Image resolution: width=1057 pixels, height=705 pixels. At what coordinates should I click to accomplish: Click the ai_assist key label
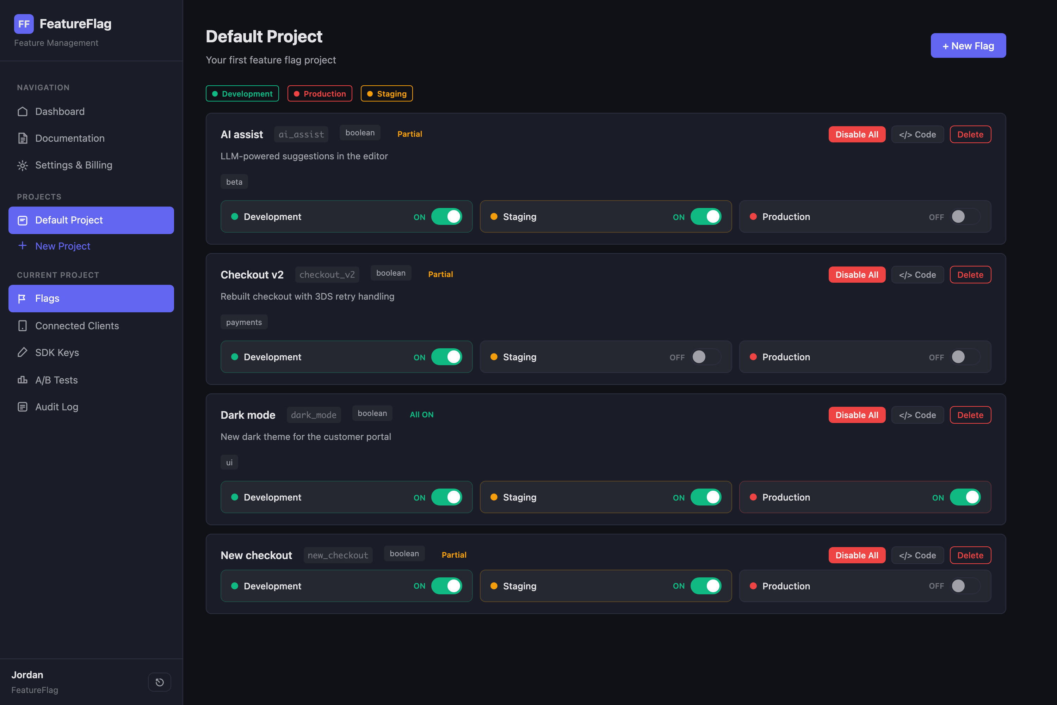[301, 134]
